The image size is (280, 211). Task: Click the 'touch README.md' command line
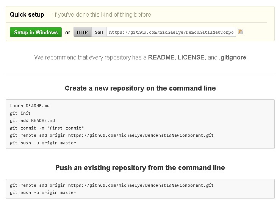[x=30, y=106]
